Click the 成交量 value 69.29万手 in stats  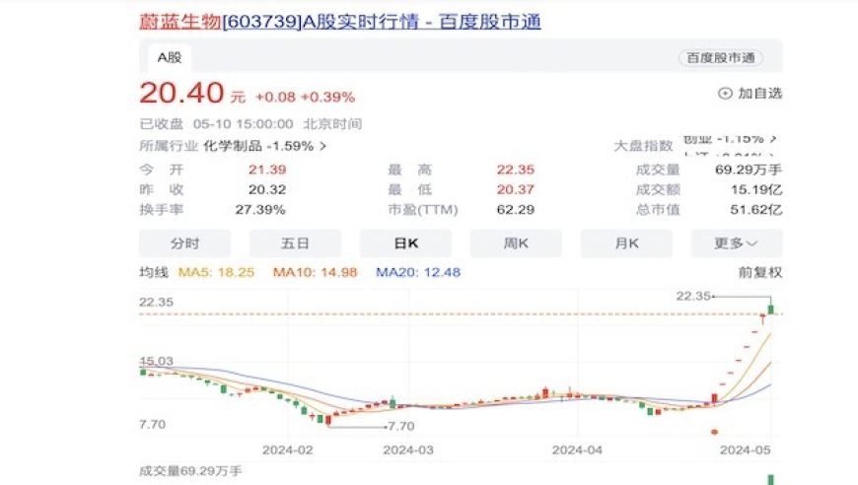[749, 170]
